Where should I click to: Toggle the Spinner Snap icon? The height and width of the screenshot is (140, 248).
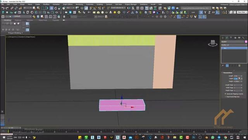click(103, 8)
